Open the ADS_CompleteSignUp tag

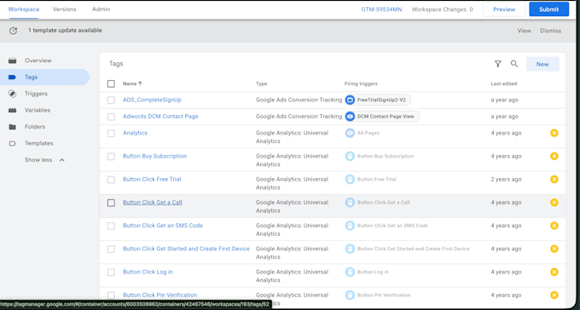point(152,100)
